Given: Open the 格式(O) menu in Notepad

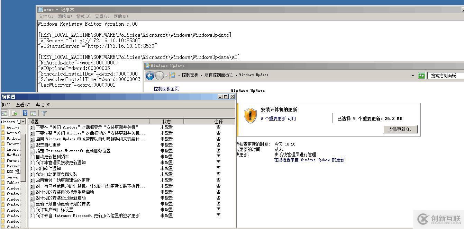Looking at the screenshot, I should coord(83,16).
